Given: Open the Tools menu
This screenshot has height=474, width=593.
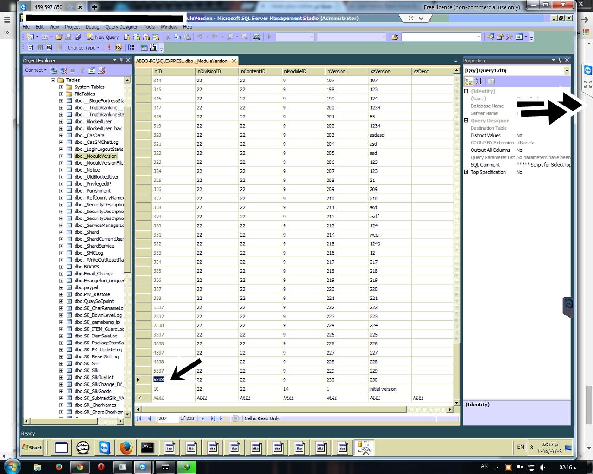Looking at the screenshot, I should click(149, 27).
